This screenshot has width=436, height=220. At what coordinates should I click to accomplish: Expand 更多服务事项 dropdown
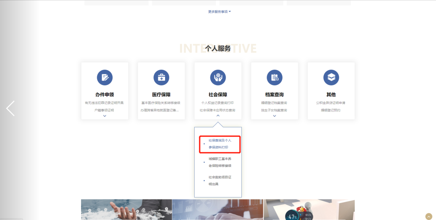click(x=219, y=12)
